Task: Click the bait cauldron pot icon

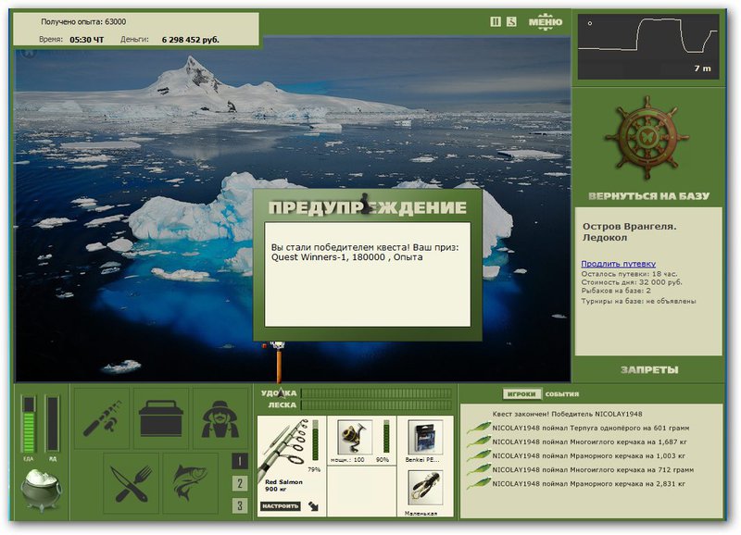Action: pyautogui.click(x=41, y=491)
